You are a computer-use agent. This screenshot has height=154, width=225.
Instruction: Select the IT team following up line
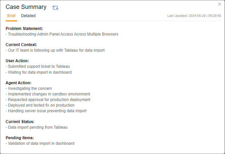click(x=55, y=50)
